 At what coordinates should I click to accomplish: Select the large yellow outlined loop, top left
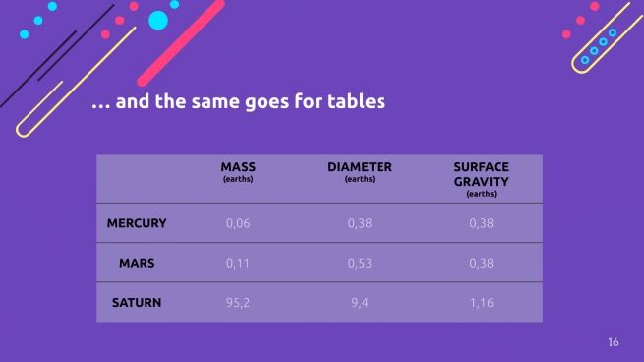pyautogui.click(x=76, y=83)
